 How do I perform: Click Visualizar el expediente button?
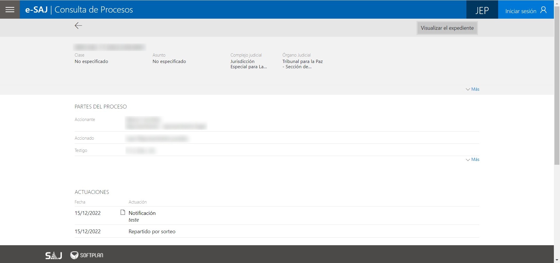pos(447,28)
